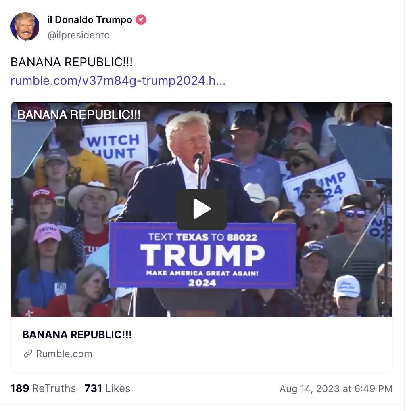Click the post text BANANA REPUBLIC!!!

tap(71, 62)
